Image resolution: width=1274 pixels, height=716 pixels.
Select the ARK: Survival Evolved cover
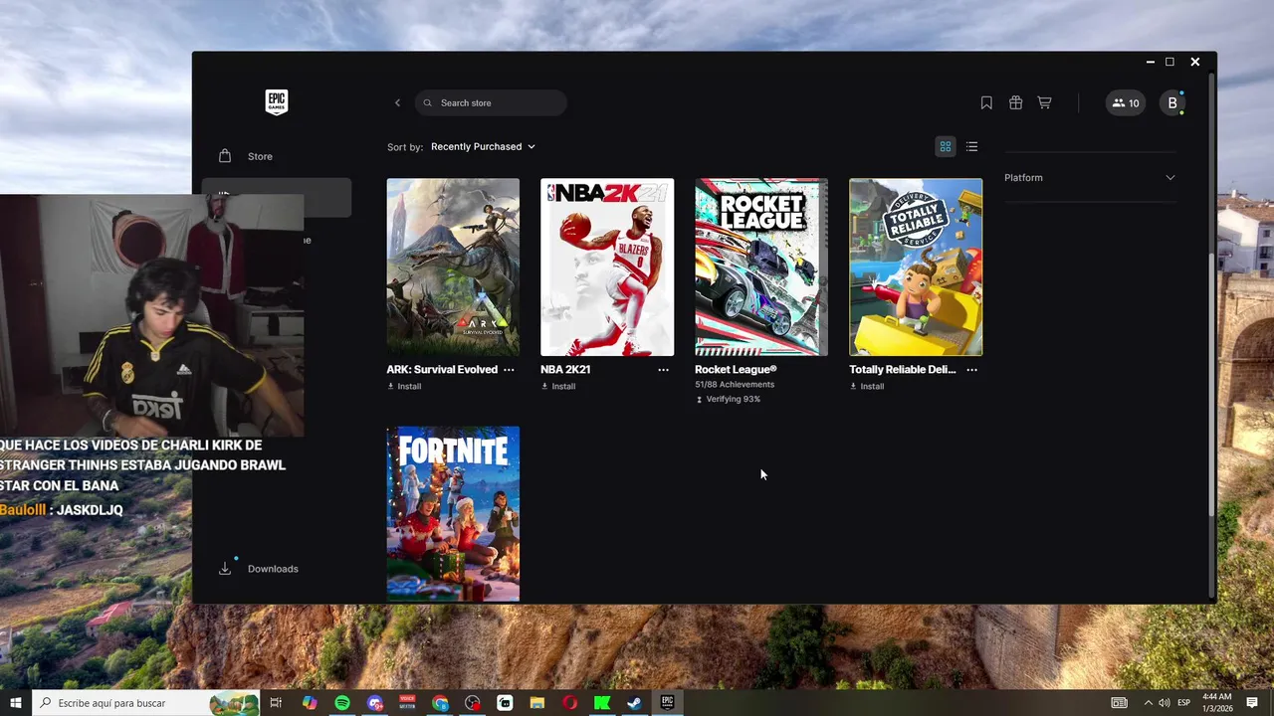pyautogui.click(x=453, y=267)
